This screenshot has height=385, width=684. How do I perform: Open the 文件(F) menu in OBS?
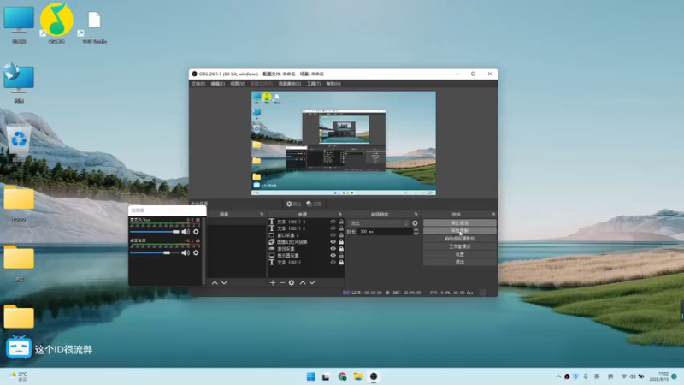pyautogui.click(x=198, y=83)
